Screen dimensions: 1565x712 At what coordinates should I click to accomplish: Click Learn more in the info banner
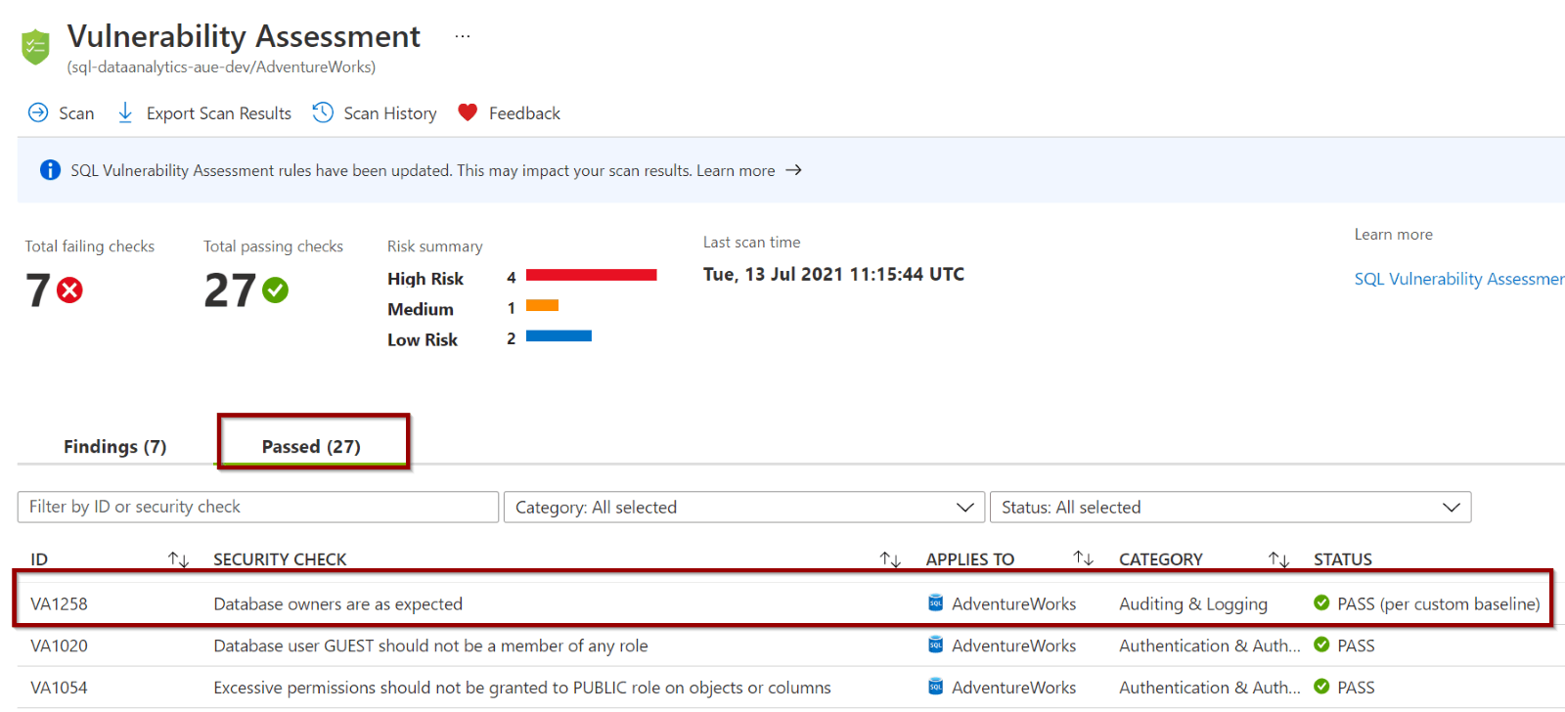(x=736, y=170)
